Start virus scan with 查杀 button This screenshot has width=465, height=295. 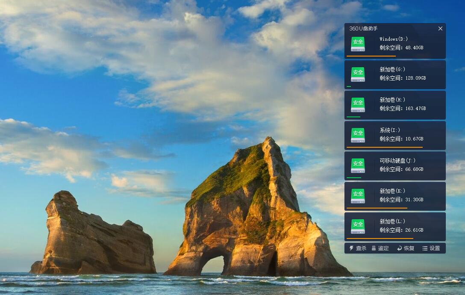(x=358, y=248)
